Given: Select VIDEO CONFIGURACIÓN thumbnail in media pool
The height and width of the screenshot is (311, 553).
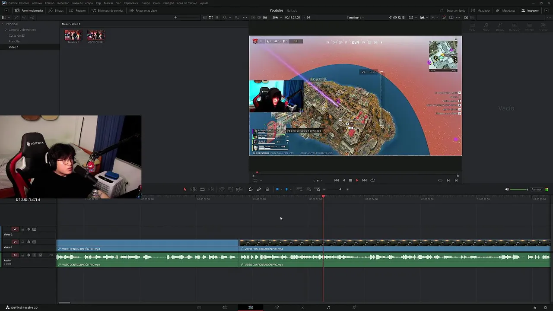Looking at the screenshot, I should pos(96,36).
